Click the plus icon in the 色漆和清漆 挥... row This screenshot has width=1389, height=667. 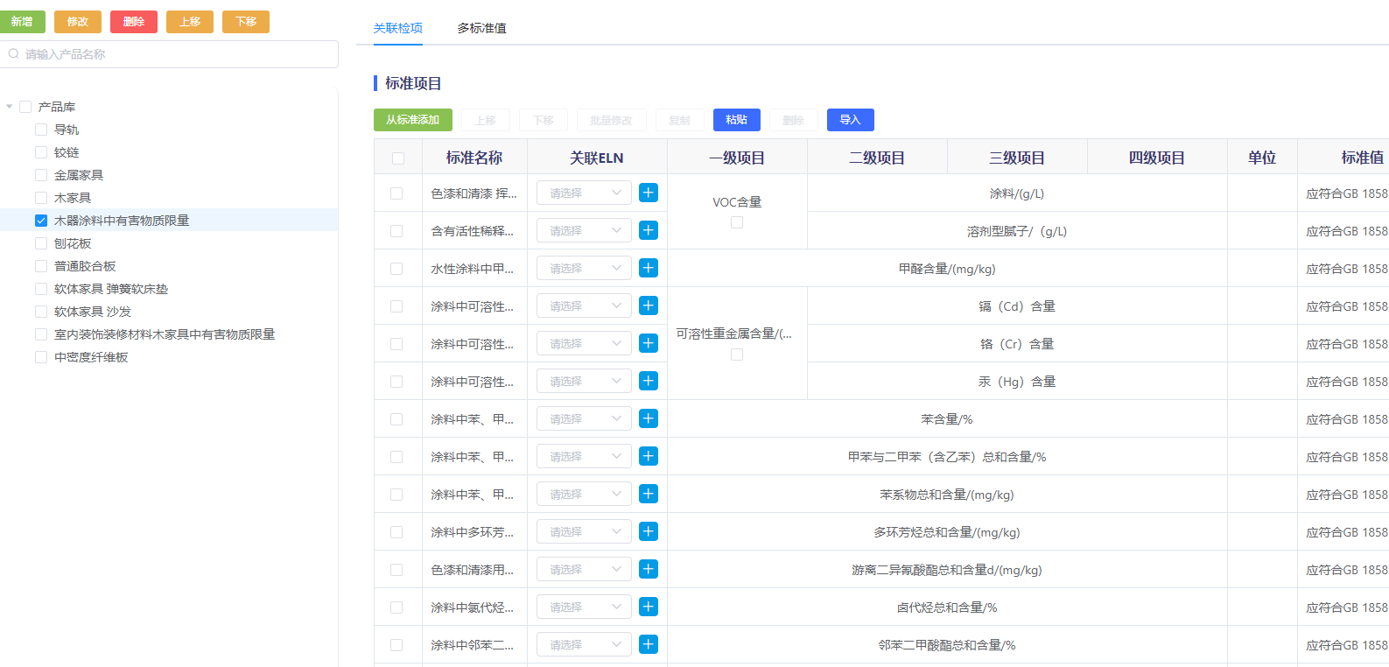648,193
